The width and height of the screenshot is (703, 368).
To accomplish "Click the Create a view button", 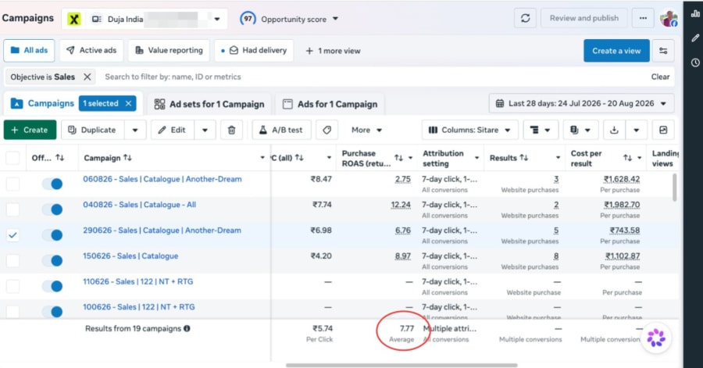I will (616, 51).
